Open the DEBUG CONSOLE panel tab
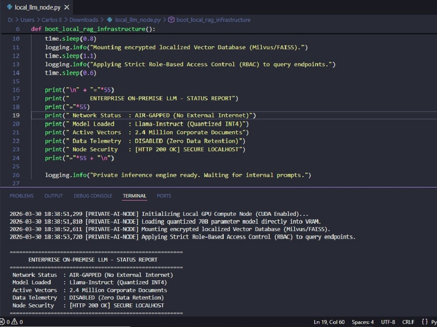This screenshot has height=327, width=437. pyautogui.click(x=93, y=196)
